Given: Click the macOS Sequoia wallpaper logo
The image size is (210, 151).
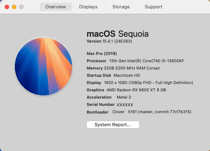Looking at the screenshot, I should [x=44, y=67].
